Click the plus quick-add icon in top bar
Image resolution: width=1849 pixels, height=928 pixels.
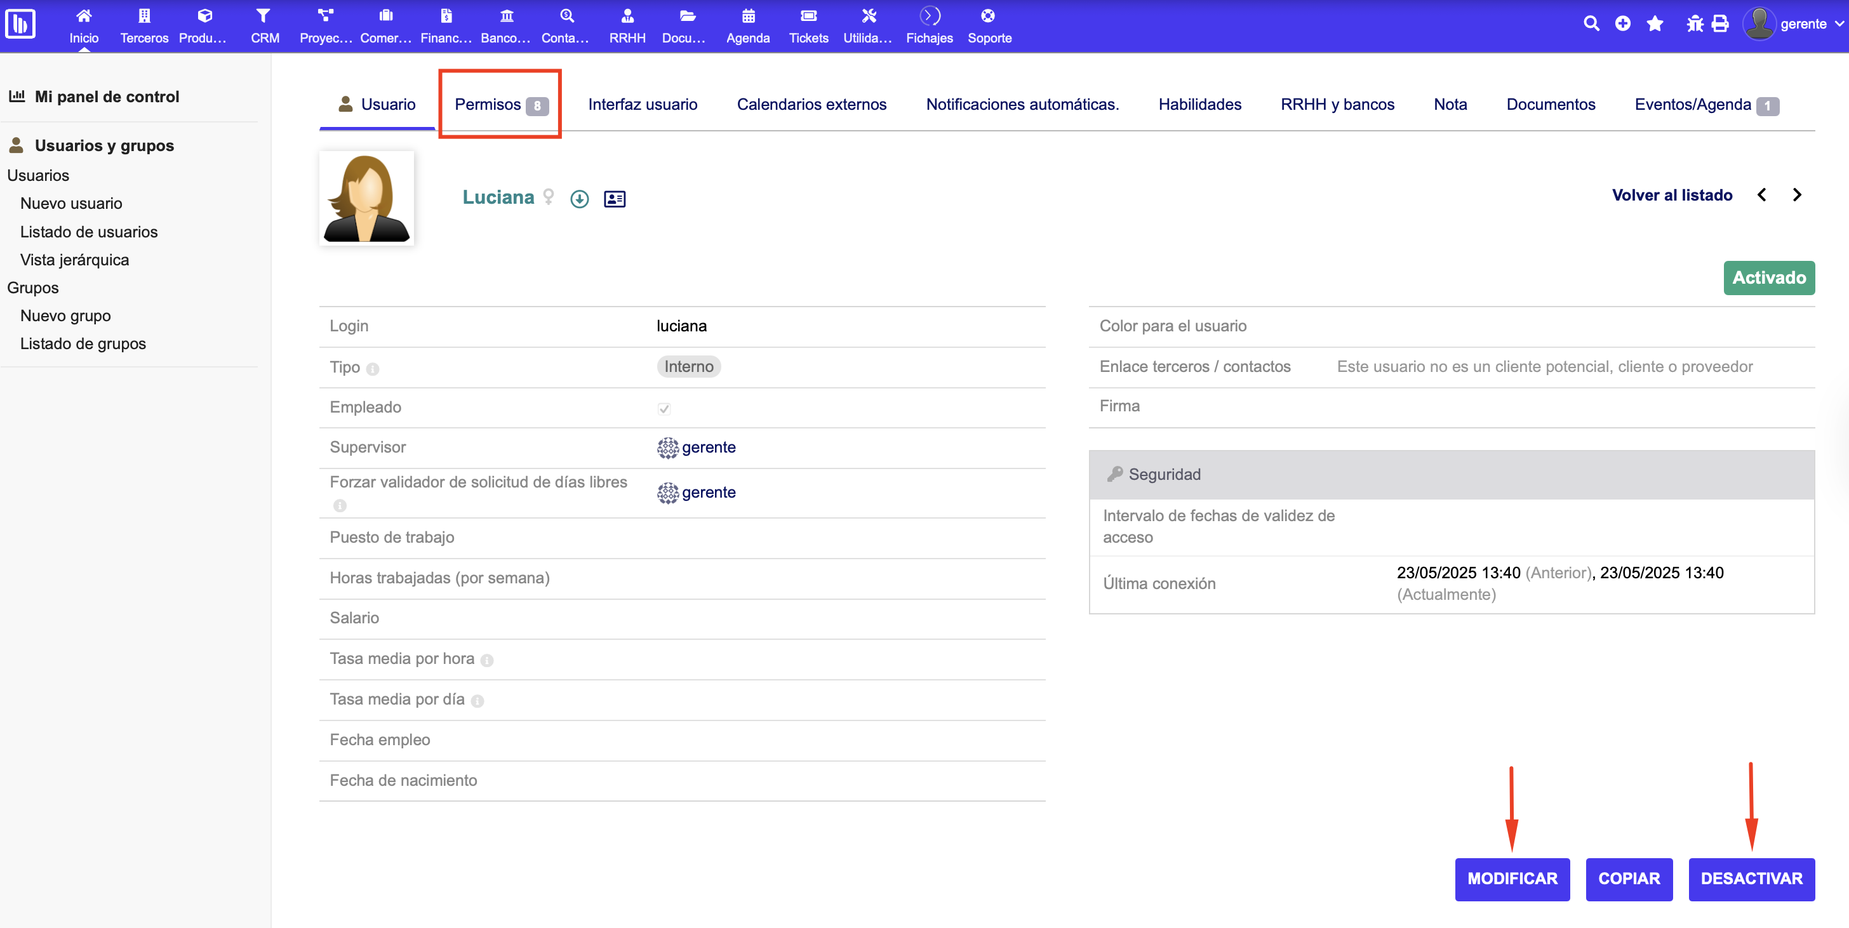[x=1622, y=23]
